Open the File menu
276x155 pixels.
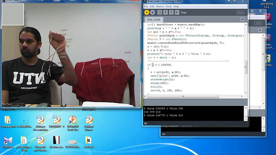(146, 7)
